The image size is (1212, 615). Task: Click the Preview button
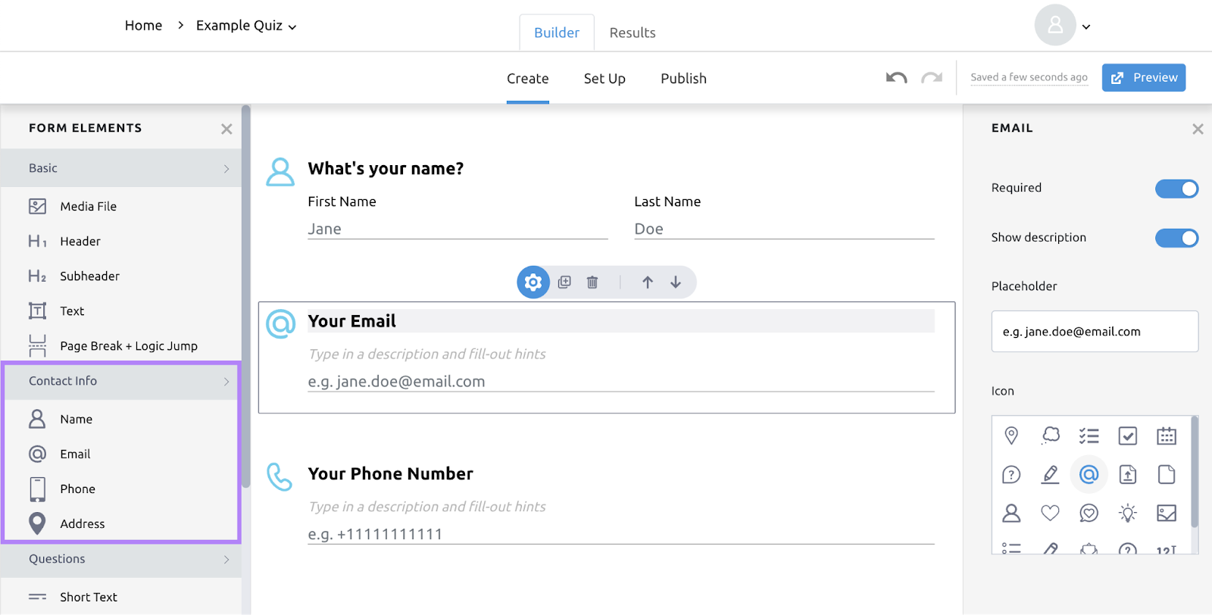click(x=1144, y=77)
